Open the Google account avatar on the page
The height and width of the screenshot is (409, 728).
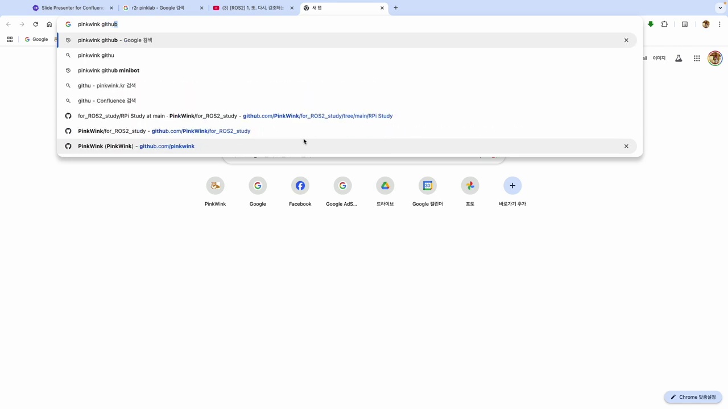click(715, 59)
